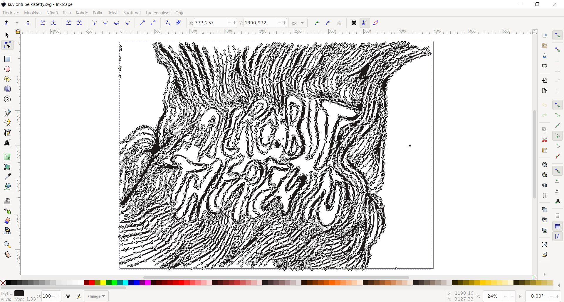
Task: Toggle layer visibility eye icon
Action: [x=68, y=296]
